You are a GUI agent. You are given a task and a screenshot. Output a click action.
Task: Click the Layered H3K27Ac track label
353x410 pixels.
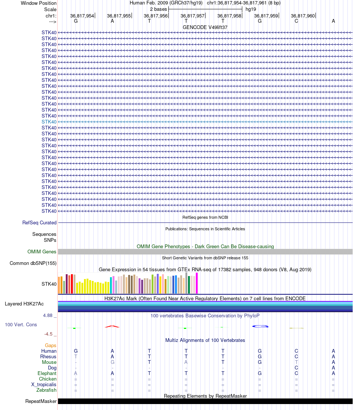tap(24, 304)
